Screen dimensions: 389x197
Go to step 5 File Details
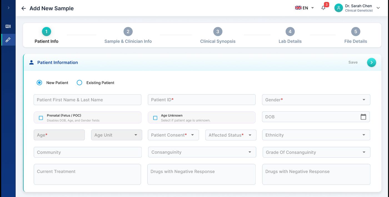[356, 36]
